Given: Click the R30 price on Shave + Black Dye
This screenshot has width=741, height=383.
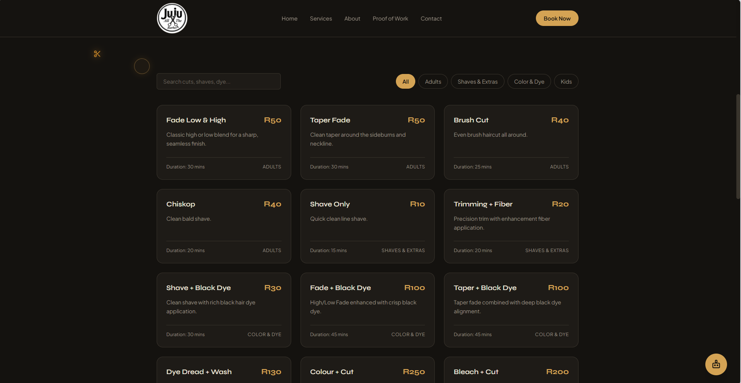Looking at the screenshot, I should [273, 288].
